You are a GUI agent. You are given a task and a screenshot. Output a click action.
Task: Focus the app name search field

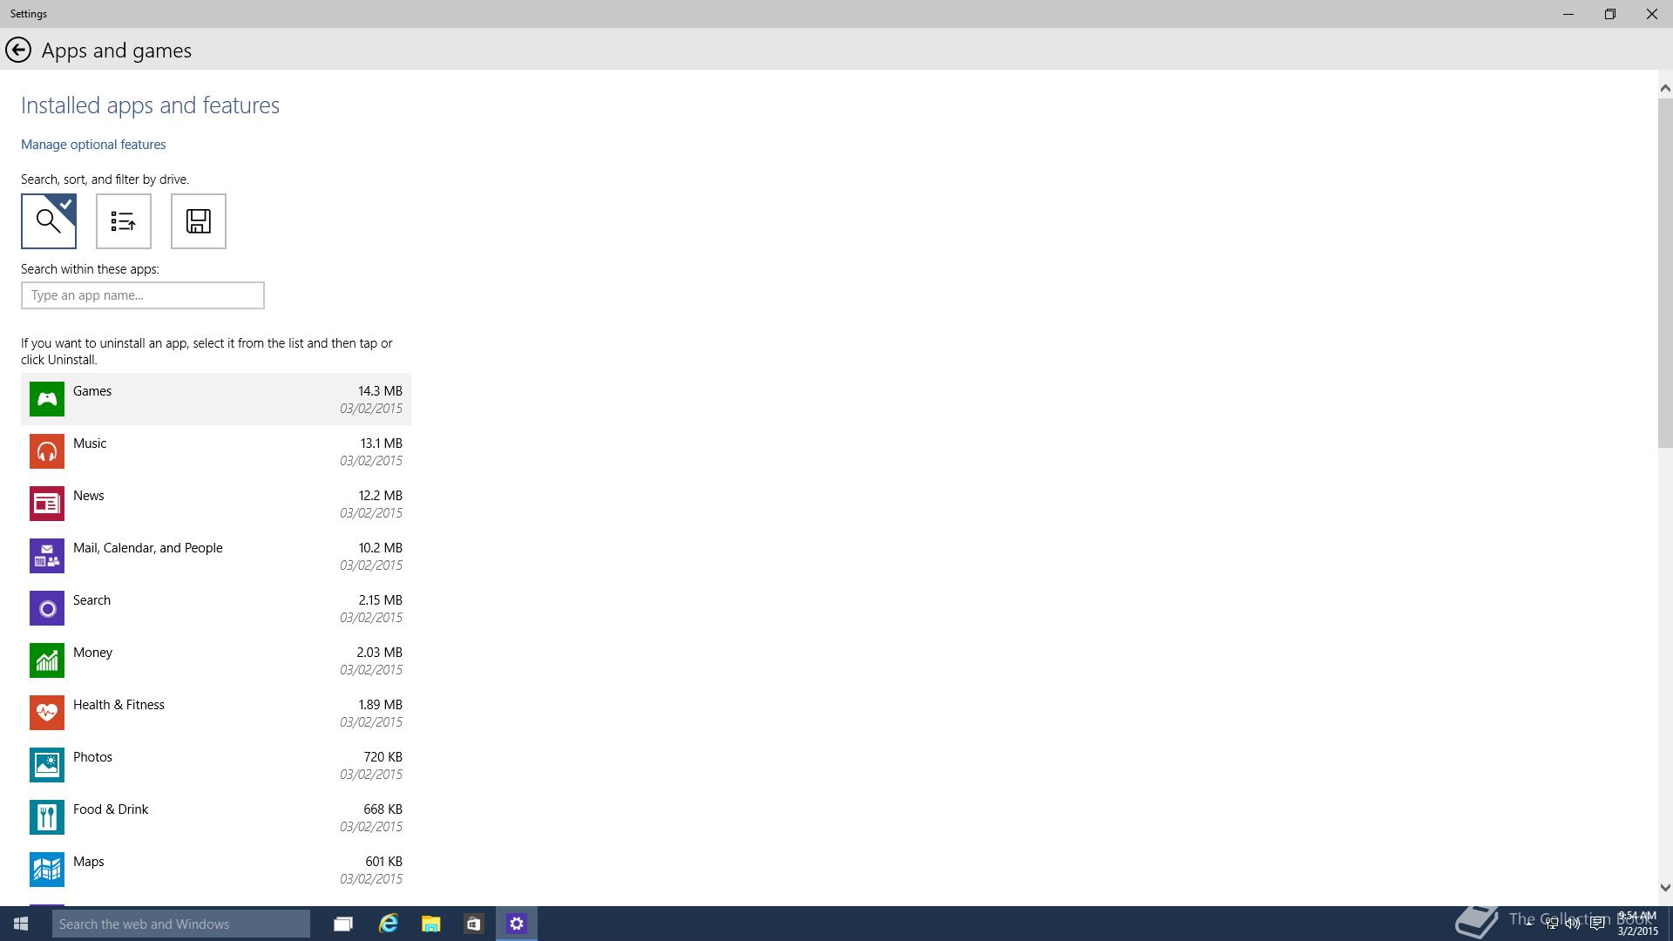tap(143, 295)
